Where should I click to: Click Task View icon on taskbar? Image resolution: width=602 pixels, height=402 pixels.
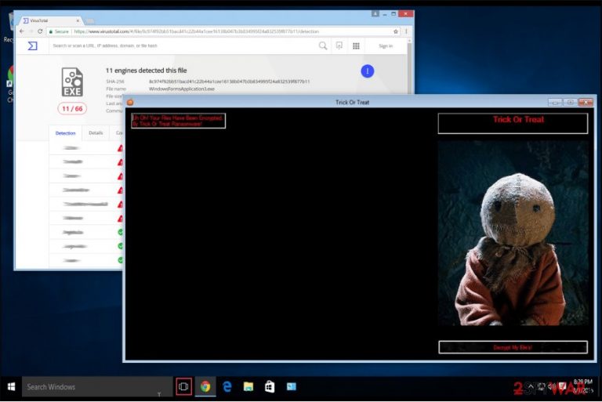click(x=183, y=386)
